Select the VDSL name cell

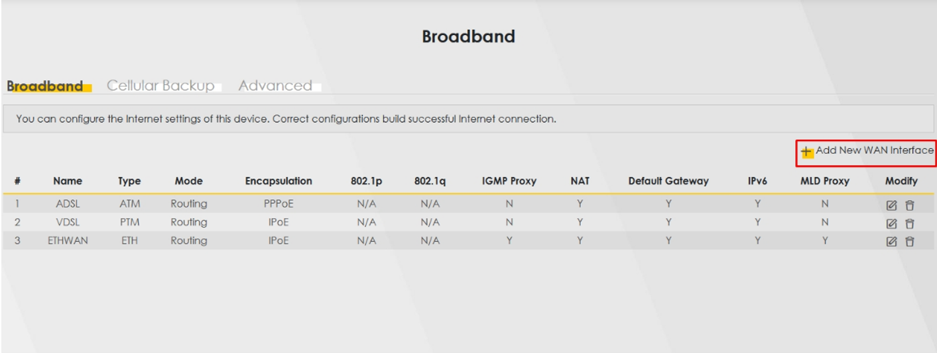68,222
